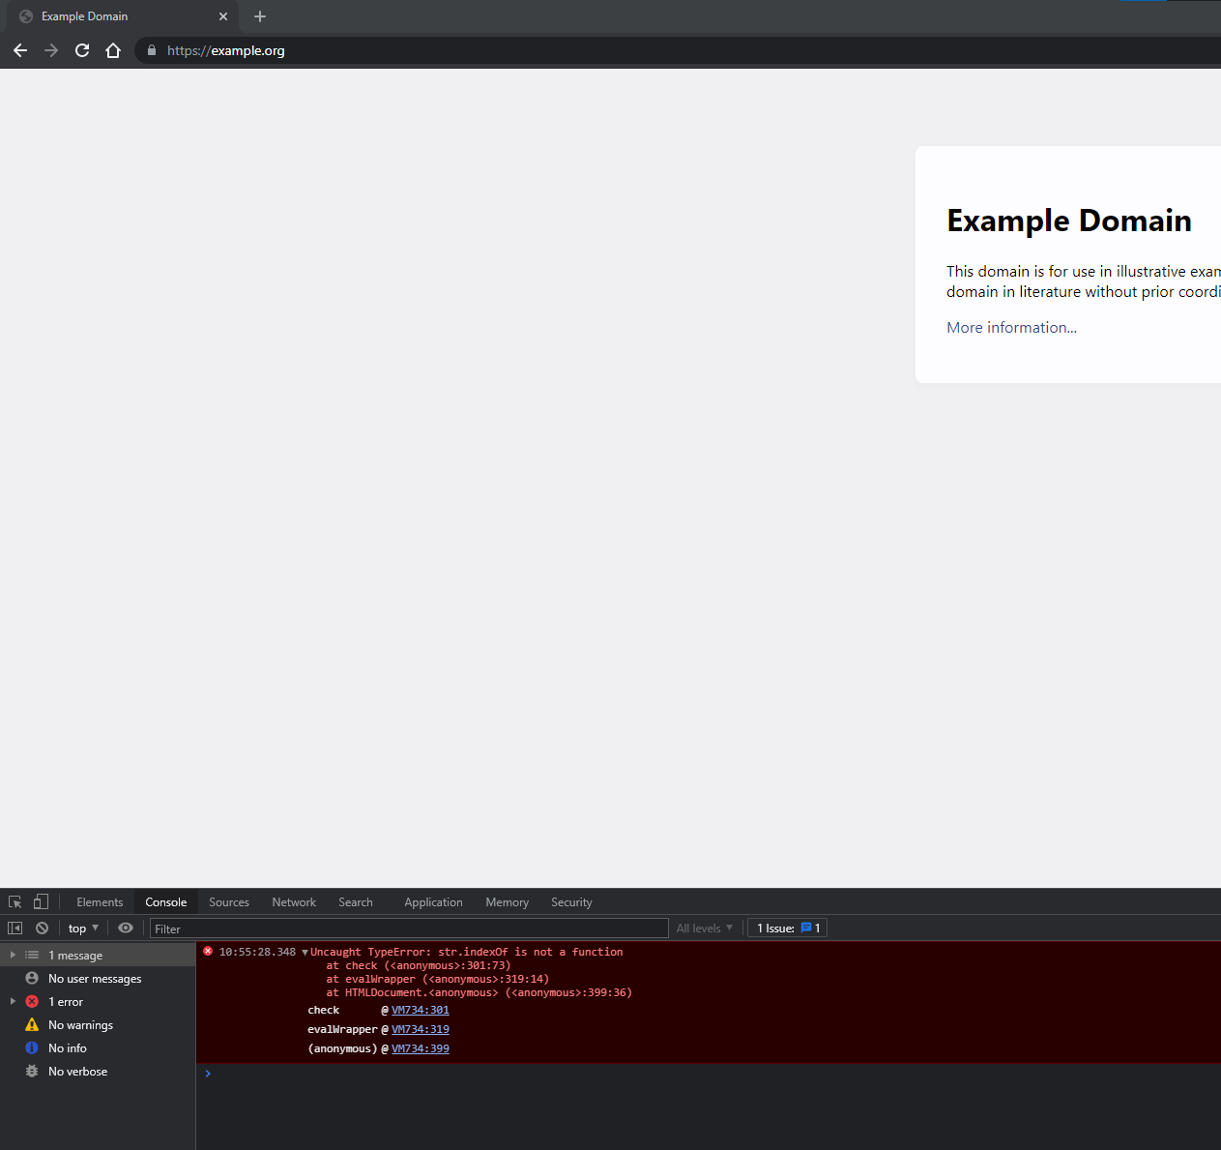Open the Sources tab

(x=229, y=901)
